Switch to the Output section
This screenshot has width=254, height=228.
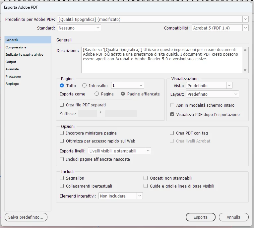[x=28, y=62]
